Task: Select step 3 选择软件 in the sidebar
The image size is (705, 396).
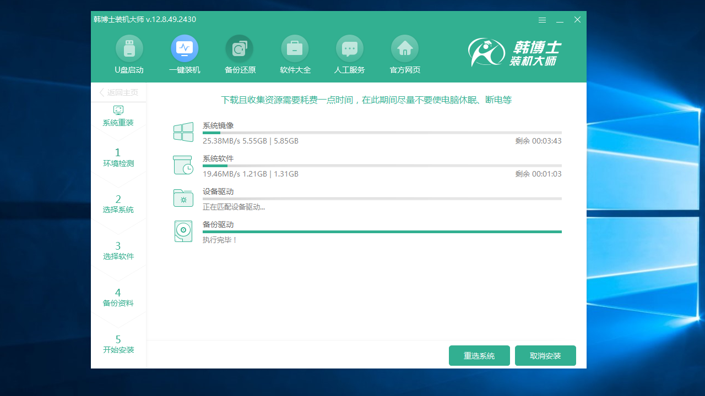Action: click(118, 250)
